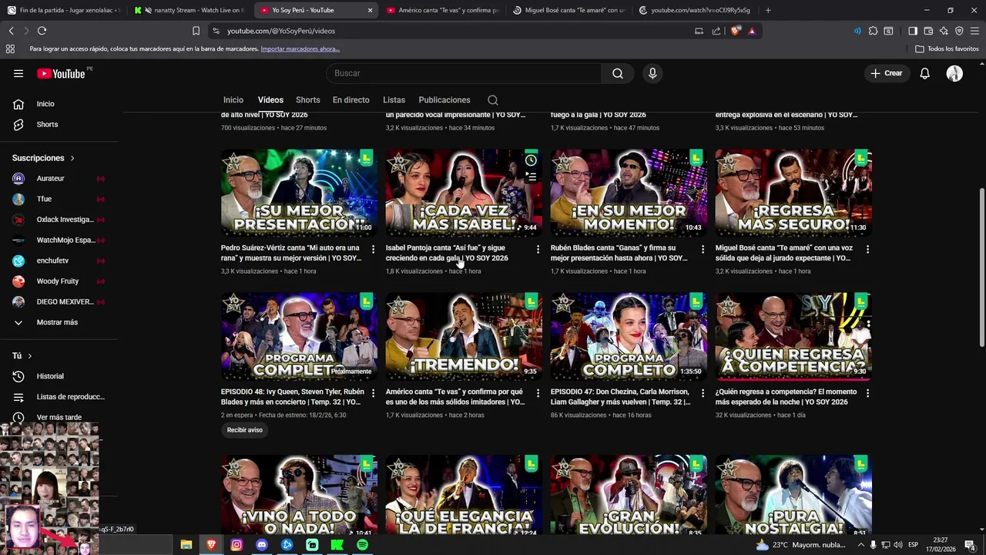Open the Brave Wallet icon
This screenshot has height=555, width=986.
tap(928, 31)
